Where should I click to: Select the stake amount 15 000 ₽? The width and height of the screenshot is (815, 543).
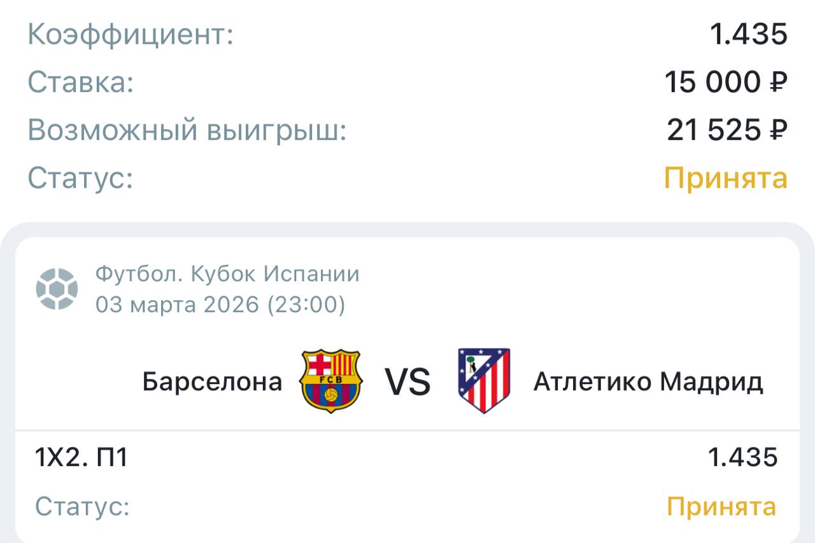pos(726,83)
